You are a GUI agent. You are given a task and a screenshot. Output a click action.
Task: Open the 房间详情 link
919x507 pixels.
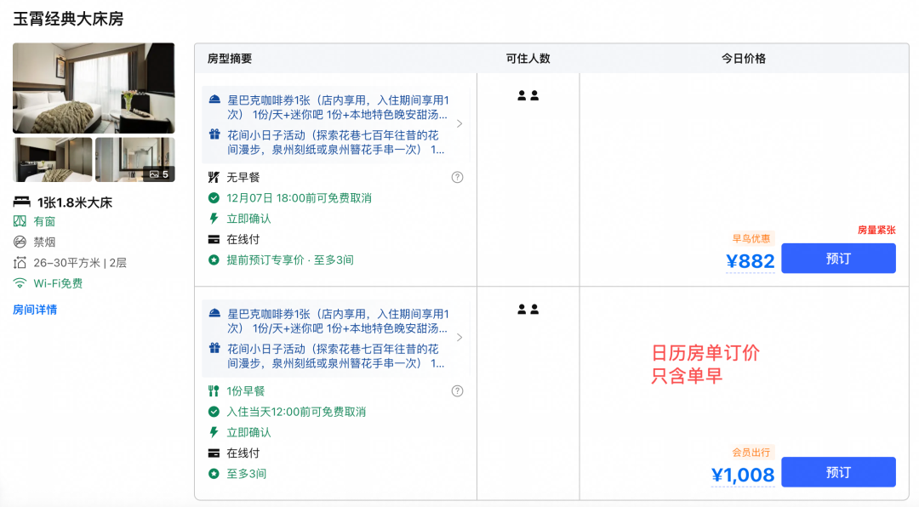[x=35, y=310]
